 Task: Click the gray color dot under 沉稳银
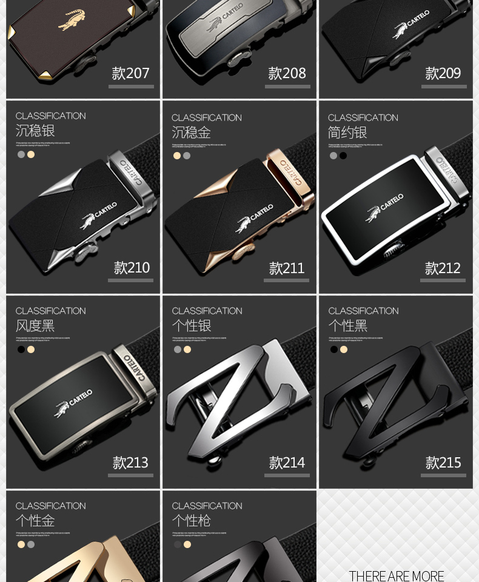pos(21,154)
